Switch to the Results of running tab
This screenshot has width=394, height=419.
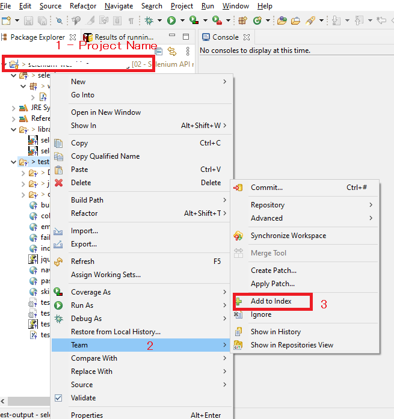[119, 37]
